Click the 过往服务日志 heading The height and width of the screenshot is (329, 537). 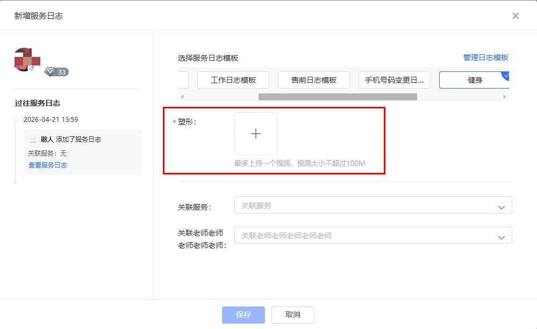click(37, 103)
